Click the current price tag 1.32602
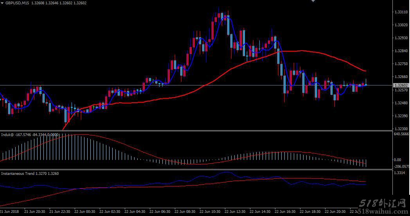Image resolution: width=410 pixels, height=216 pixels. click(x=401, y=85)
